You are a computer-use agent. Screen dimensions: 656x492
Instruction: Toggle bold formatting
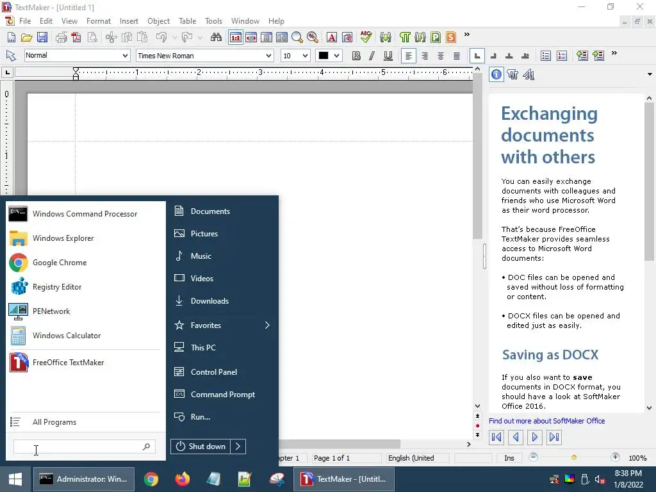pos(356,56)
